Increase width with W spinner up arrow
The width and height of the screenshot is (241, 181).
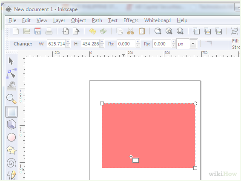68,42
